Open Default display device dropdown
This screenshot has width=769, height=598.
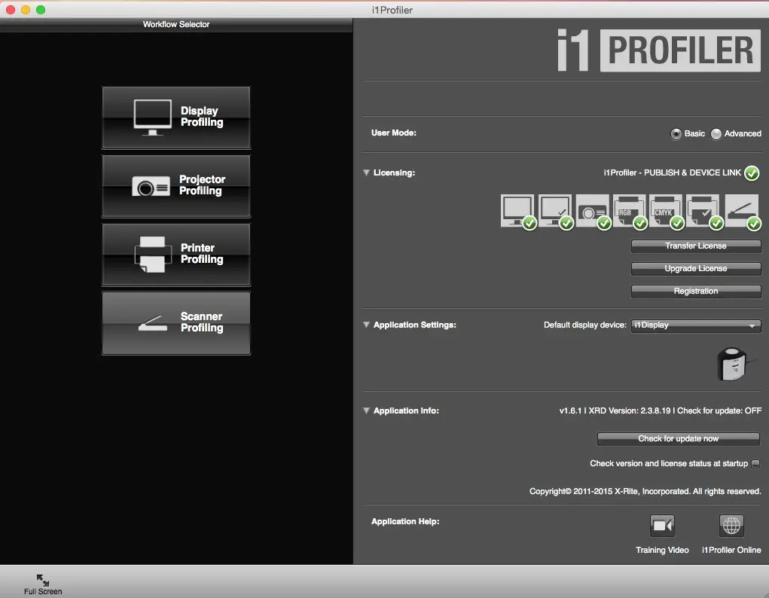point(696,325)
